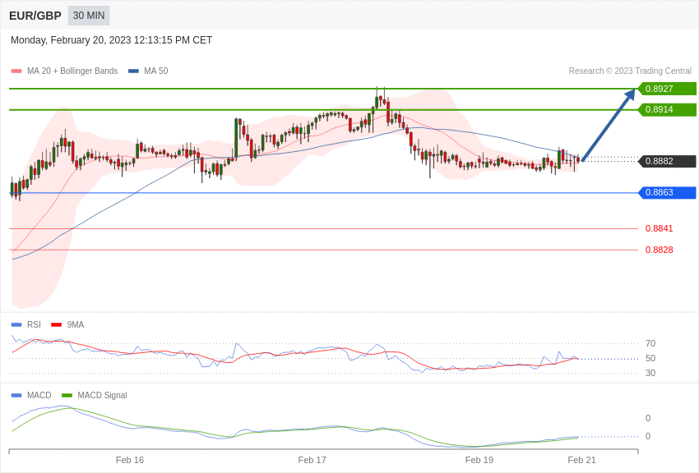Viewport: 699px width, 473px height.
Task: Click the 0.8841 support level label
Action: click(660, 228)
